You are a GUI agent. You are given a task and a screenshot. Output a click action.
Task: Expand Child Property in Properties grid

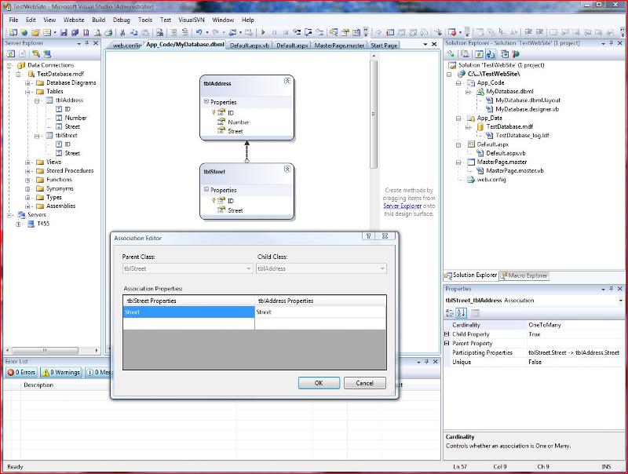coord(447,334)
